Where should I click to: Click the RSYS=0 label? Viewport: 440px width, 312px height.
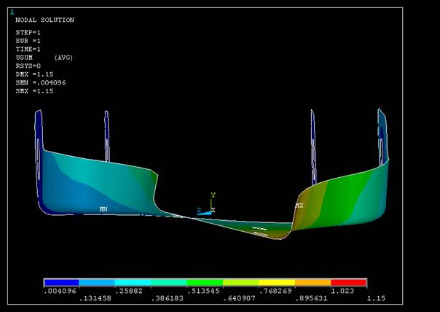(x=28, y=66)
